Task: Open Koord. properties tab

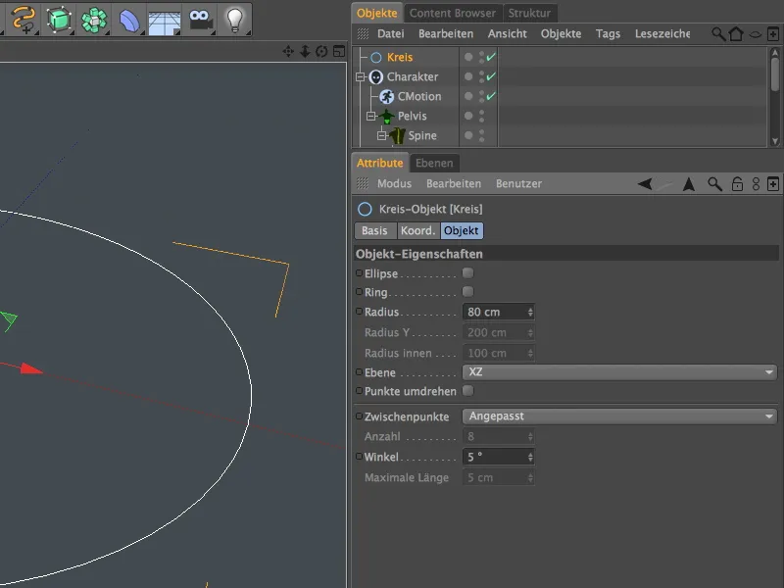Action: coord(418,230)
